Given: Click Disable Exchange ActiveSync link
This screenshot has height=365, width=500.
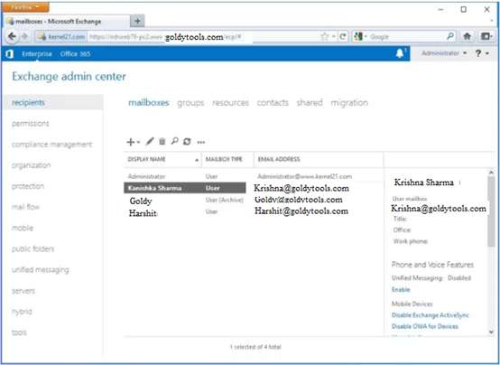Looking at the screenshot, I should [x=431, y=315].
